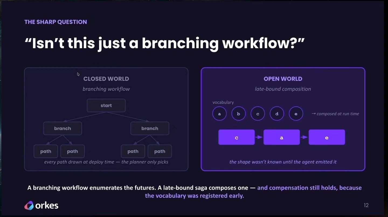
Task: Click the vocabulary circle labeled "e"
Action: click(296, 114)
